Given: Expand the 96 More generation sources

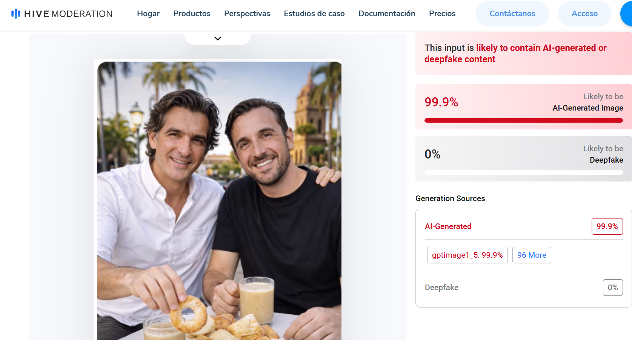Looking at the screenshot, I should (x=532, y=255).
